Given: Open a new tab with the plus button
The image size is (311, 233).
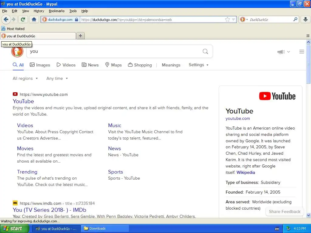Looking at the screenshot, I should (80, 36).
